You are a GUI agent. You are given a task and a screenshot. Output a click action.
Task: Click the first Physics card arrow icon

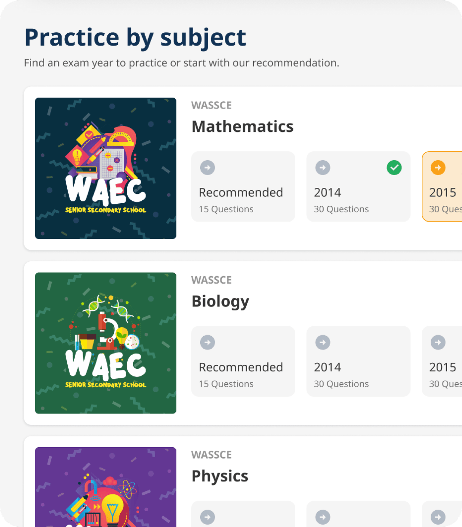[x=208, y=517]
